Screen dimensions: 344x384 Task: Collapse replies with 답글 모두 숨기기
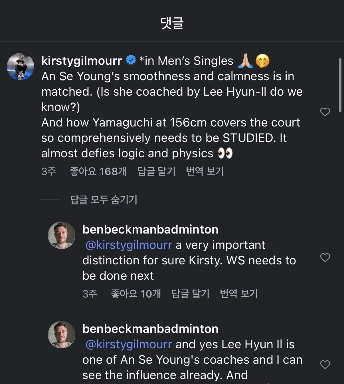104,200
